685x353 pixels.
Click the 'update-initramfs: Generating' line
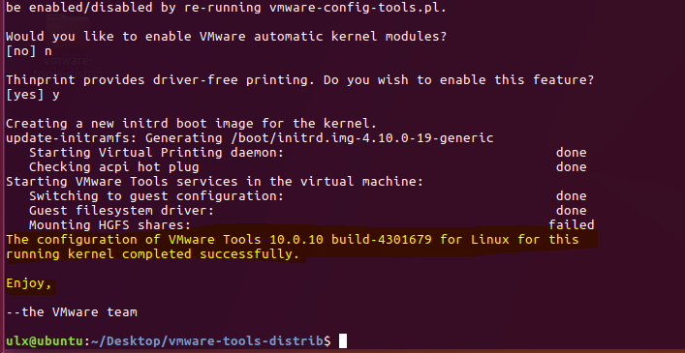(249, 138)
